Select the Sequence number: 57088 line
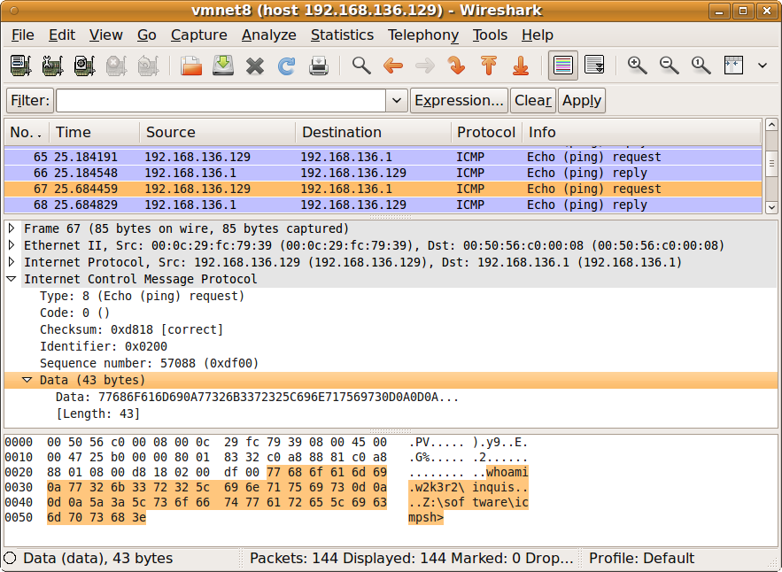Viewport: 782px width, 572px height. point(149,363)
